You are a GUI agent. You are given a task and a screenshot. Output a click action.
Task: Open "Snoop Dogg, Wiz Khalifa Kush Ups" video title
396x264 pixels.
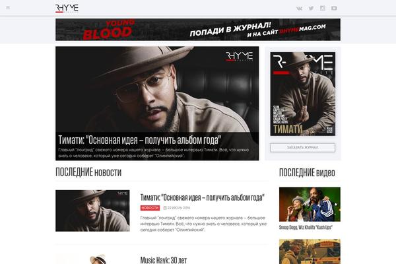point(306,227)
